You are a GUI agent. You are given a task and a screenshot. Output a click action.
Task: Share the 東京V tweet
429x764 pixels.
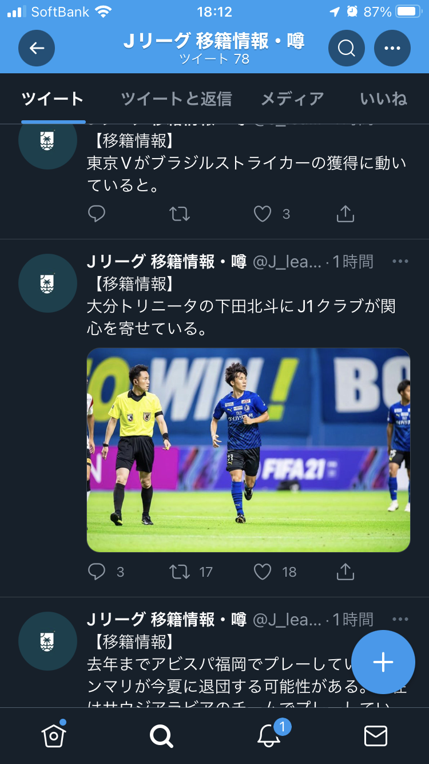[345, 214]
